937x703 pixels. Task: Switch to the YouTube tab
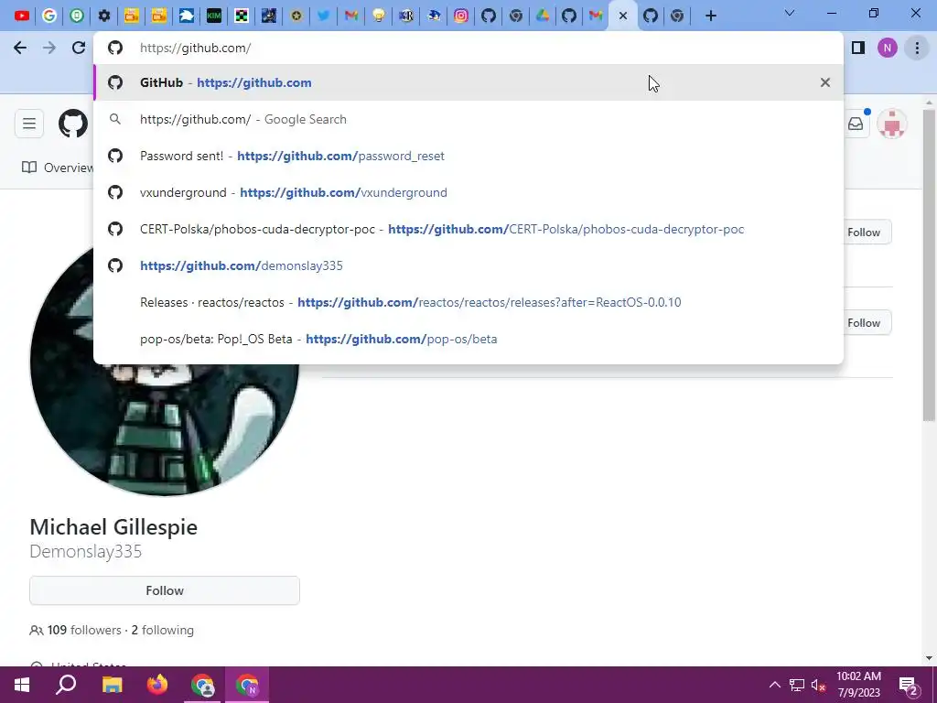22,16
